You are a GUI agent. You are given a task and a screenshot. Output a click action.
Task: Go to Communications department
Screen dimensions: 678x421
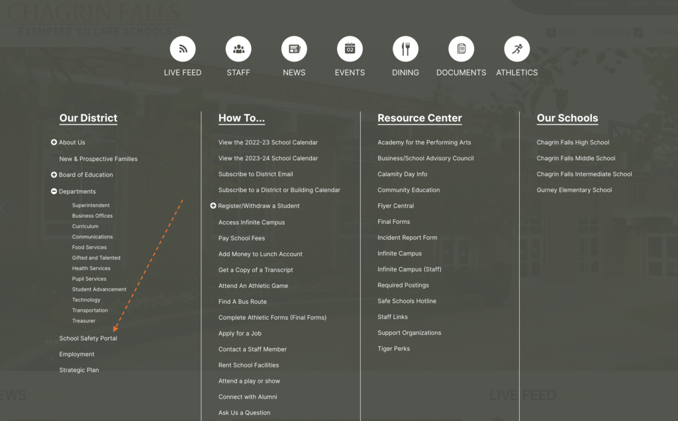pyautogui.click(x=92, y=237)
